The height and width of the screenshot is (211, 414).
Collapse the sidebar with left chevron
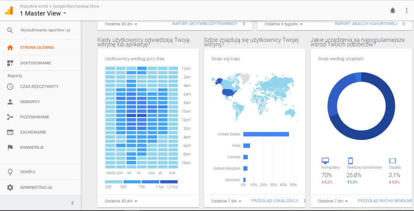[x=73, y=203]
